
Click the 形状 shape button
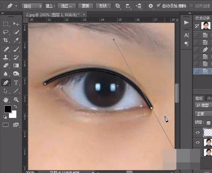click(x=103, y=6)
